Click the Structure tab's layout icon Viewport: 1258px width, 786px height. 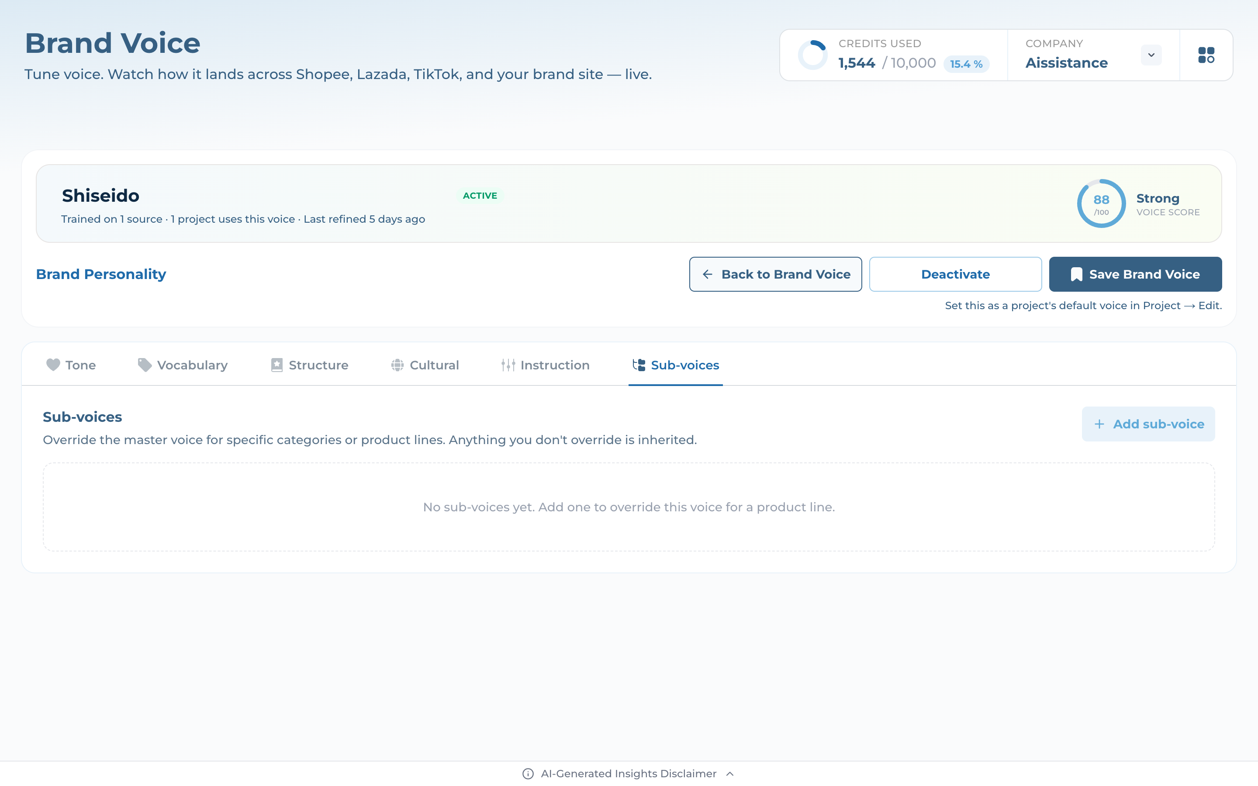coord(276,365)
